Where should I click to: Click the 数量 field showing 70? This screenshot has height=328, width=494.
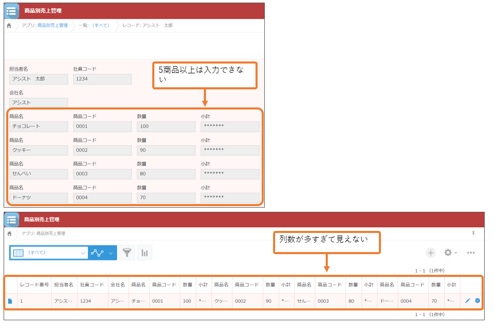[166, 198]
